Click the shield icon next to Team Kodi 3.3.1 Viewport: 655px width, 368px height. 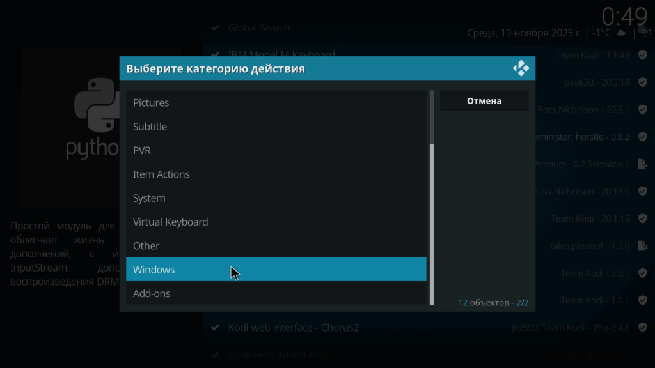(642, 273)
